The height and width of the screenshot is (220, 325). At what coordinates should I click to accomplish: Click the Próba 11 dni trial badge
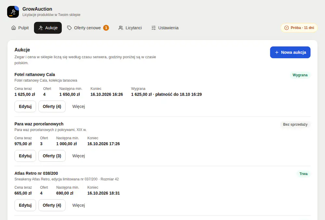click(x=299, y=28)
